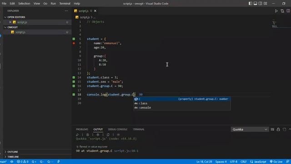Open output log in editor icon
The height and width of the screenshot is (164, 291).
(284, 129)
